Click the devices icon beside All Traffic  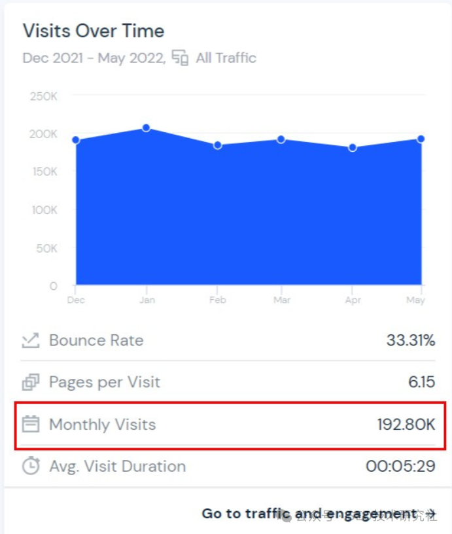181,58
